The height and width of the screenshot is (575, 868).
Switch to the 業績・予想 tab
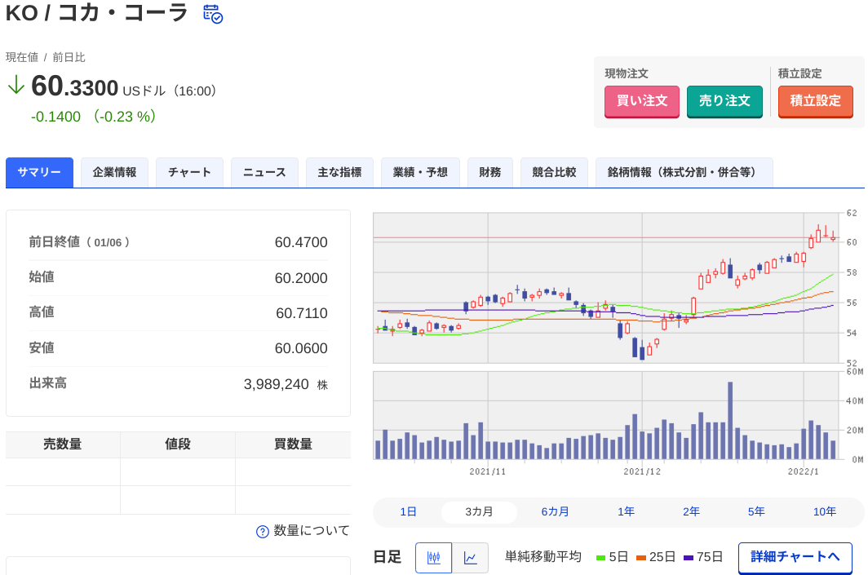tap(420, 172)
